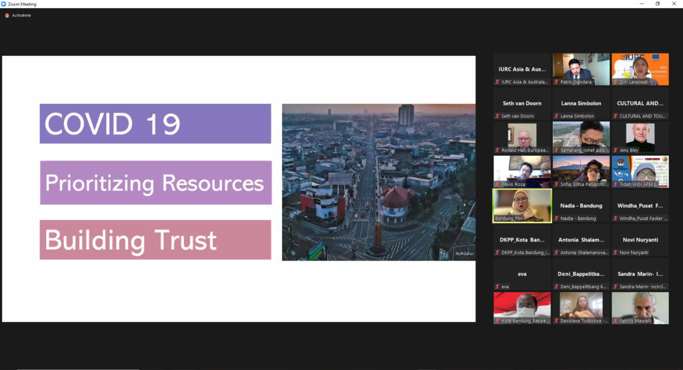Click the red Aufnahme recording indicator icon
The width and height of the screenshot is (683, 370).
point(7,15)
